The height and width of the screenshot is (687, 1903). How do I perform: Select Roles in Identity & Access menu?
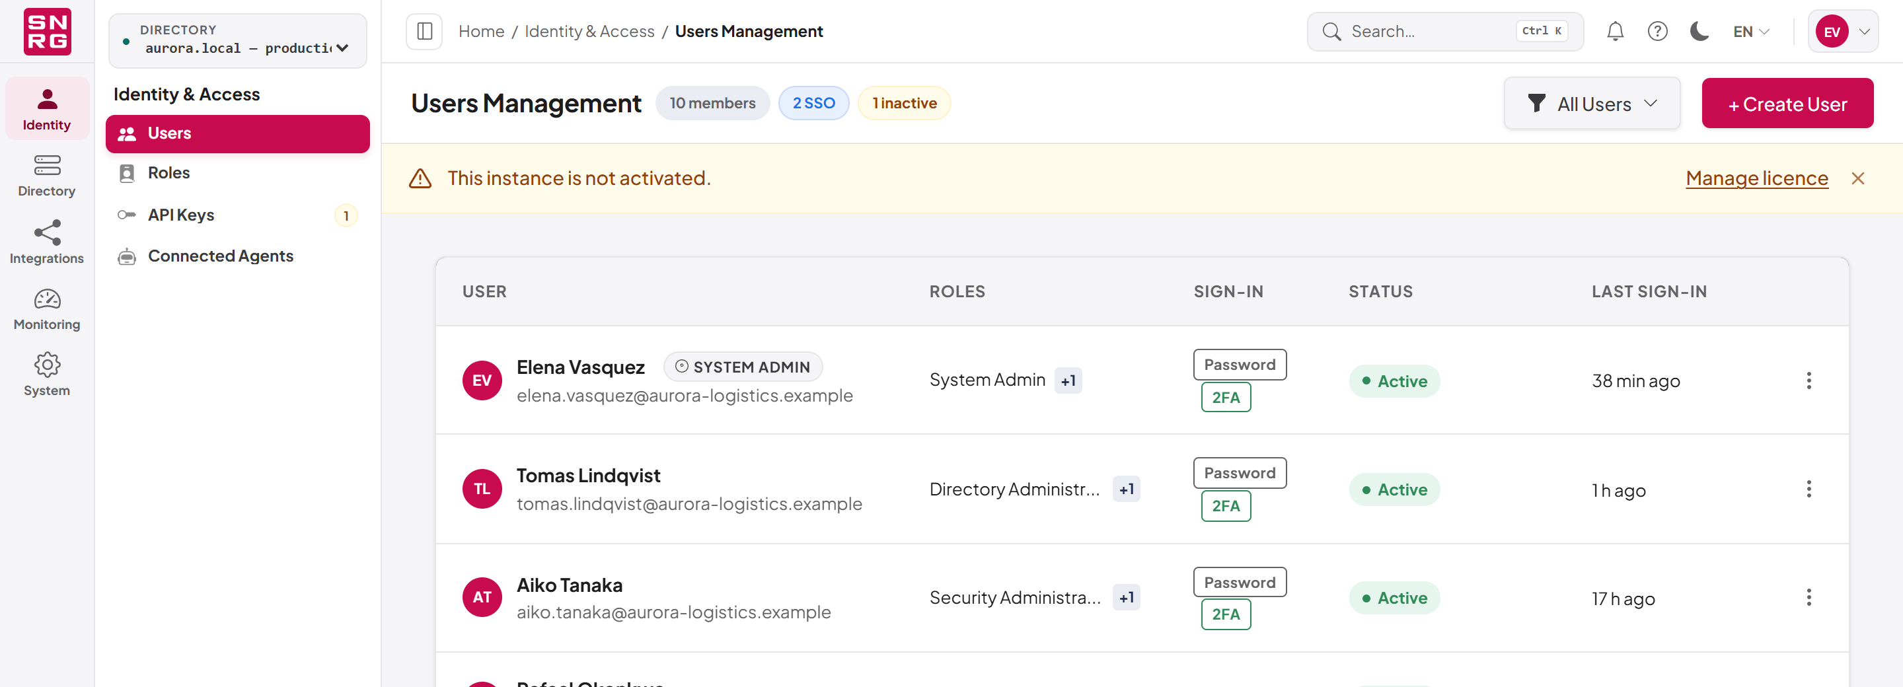pos(238,173)
